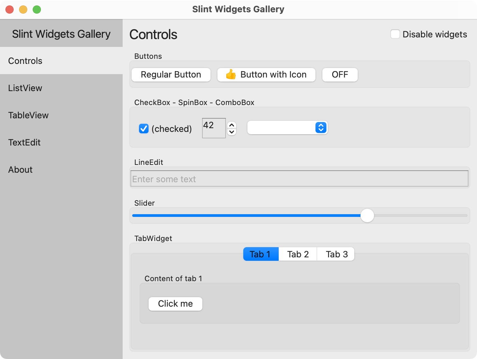Select Tab 1 in the TabWidget
This screenshot has width=477, height=359.
pyautogui.click(x=260, y=254)
